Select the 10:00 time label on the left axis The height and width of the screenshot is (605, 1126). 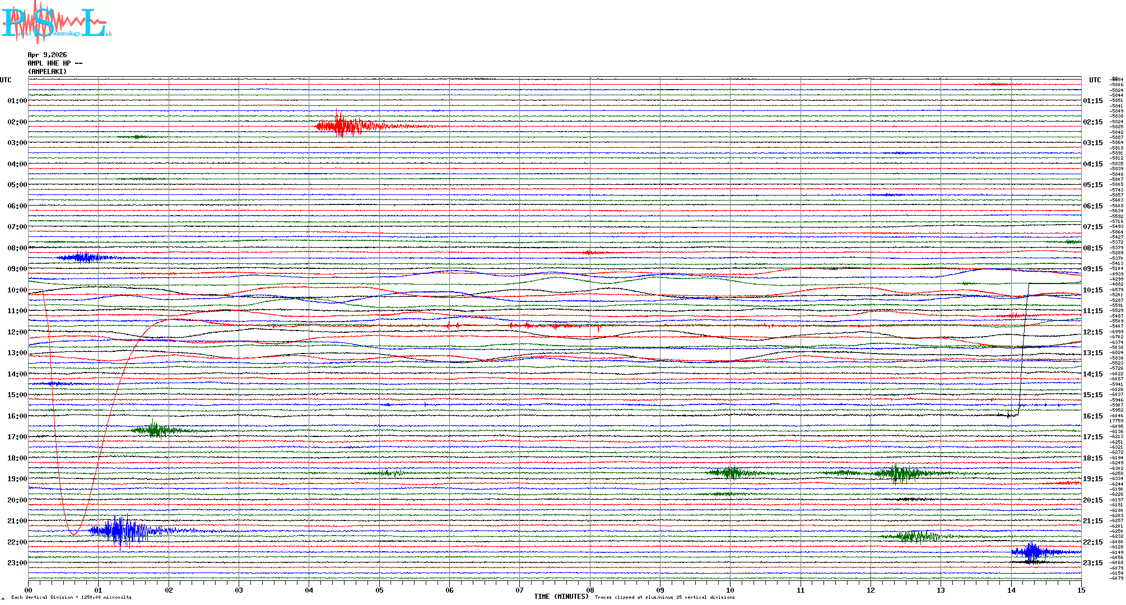coord(17,290)
